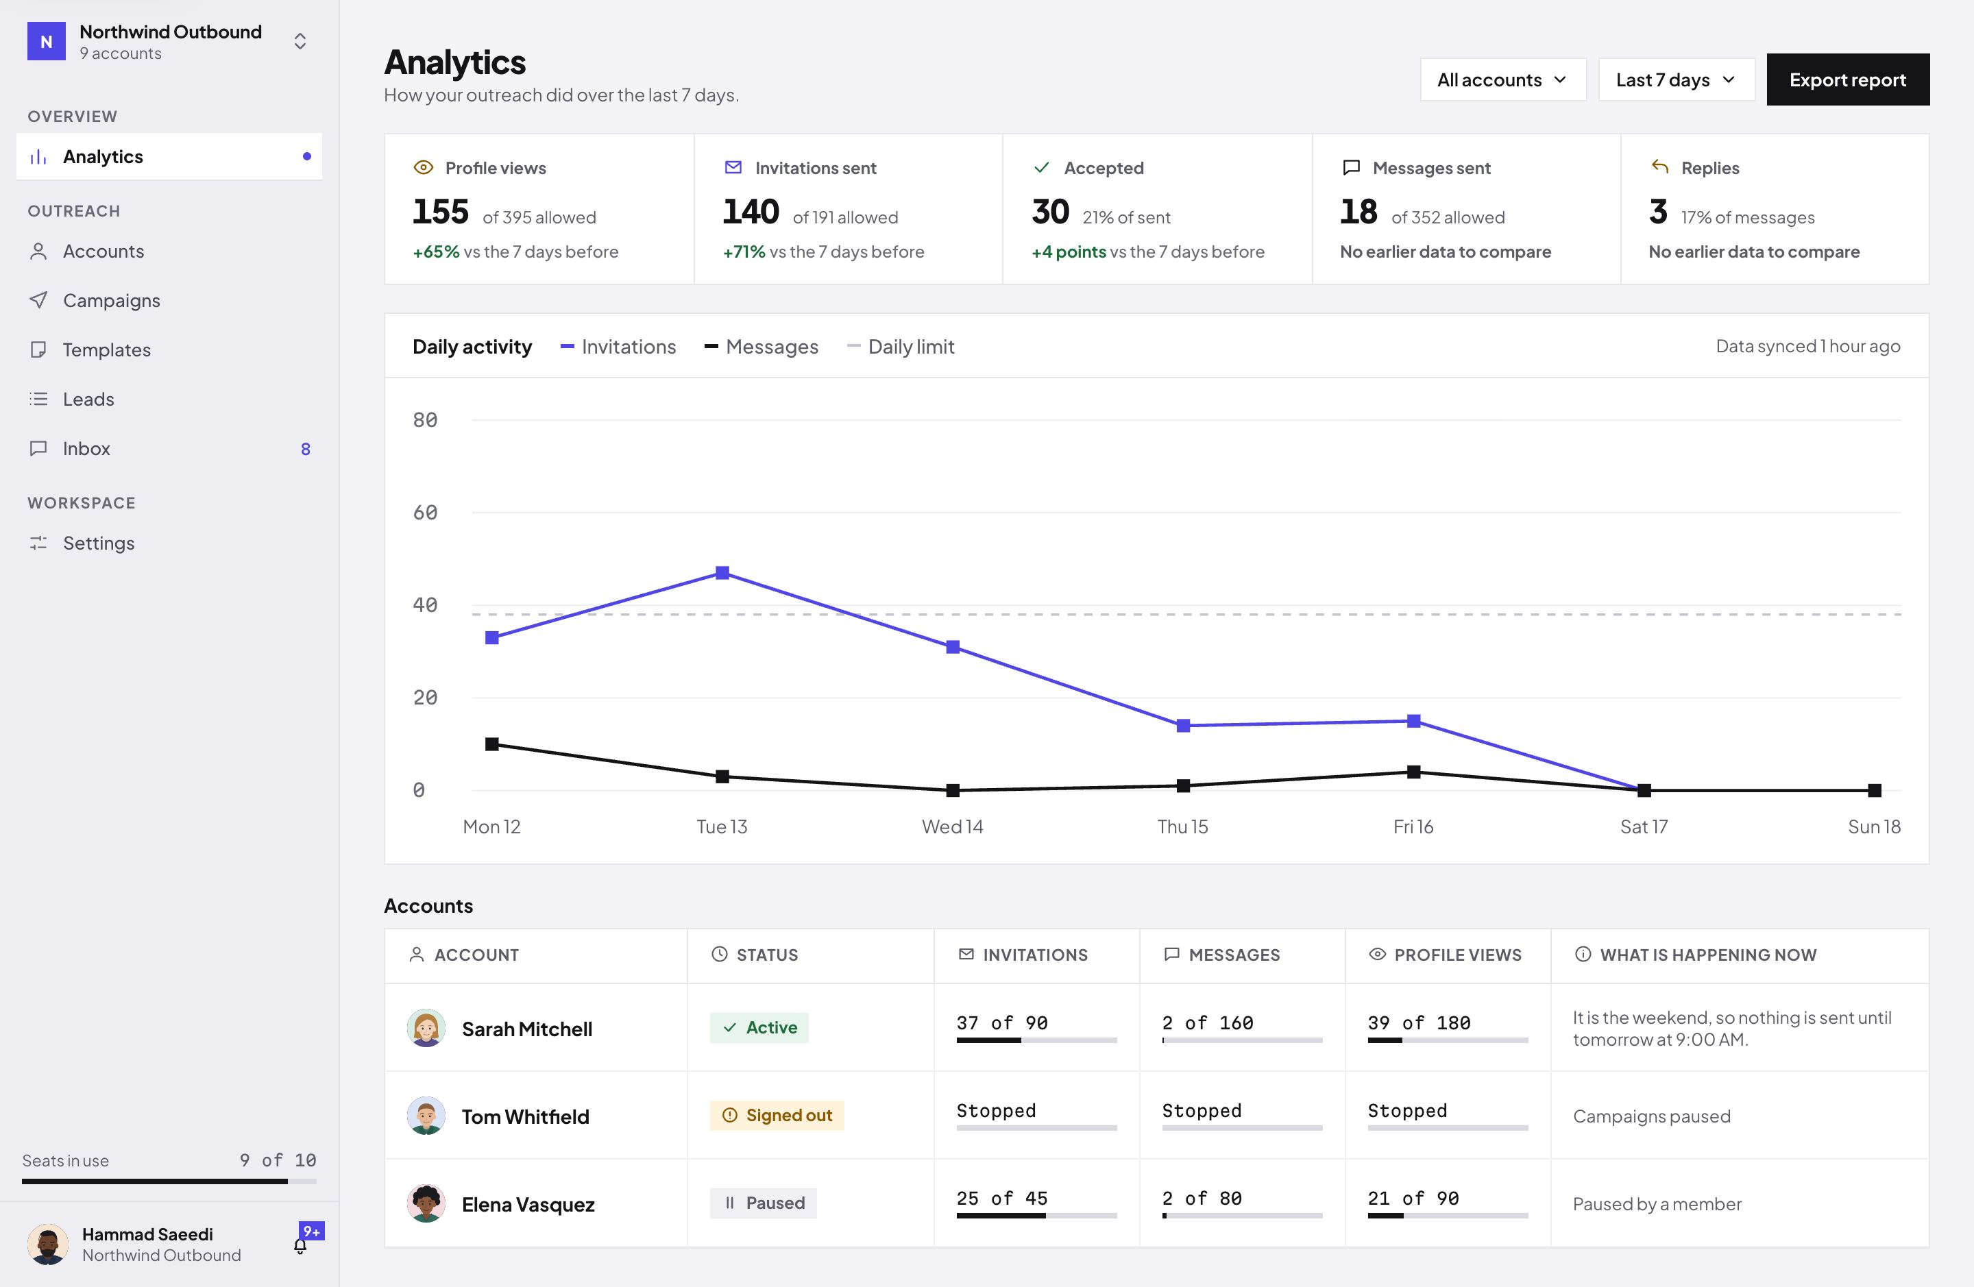
Task: Click the chat icon in MESSAGES column header
Action: (x=1172, y=955)
